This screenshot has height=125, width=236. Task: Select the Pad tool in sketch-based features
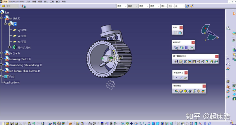point(176,61)
